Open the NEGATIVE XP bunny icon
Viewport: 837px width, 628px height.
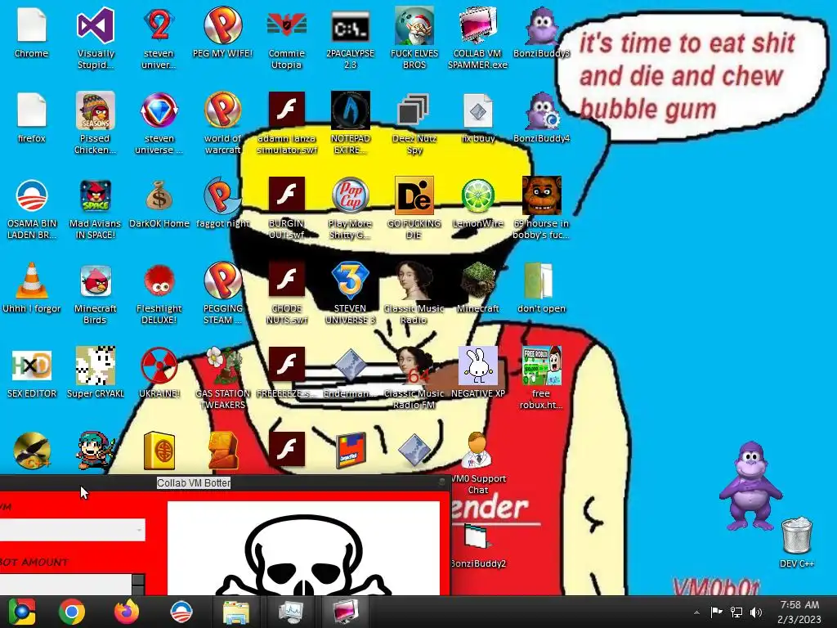click(477, 373)
